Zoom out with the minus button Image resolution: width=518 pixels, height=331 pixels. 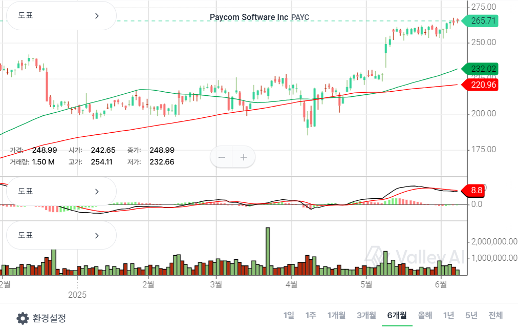222,157
